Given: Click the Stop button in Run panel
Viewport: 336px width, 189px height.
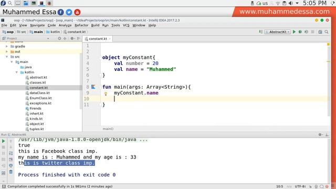Looking at the screenshot, I should [4, 147].
